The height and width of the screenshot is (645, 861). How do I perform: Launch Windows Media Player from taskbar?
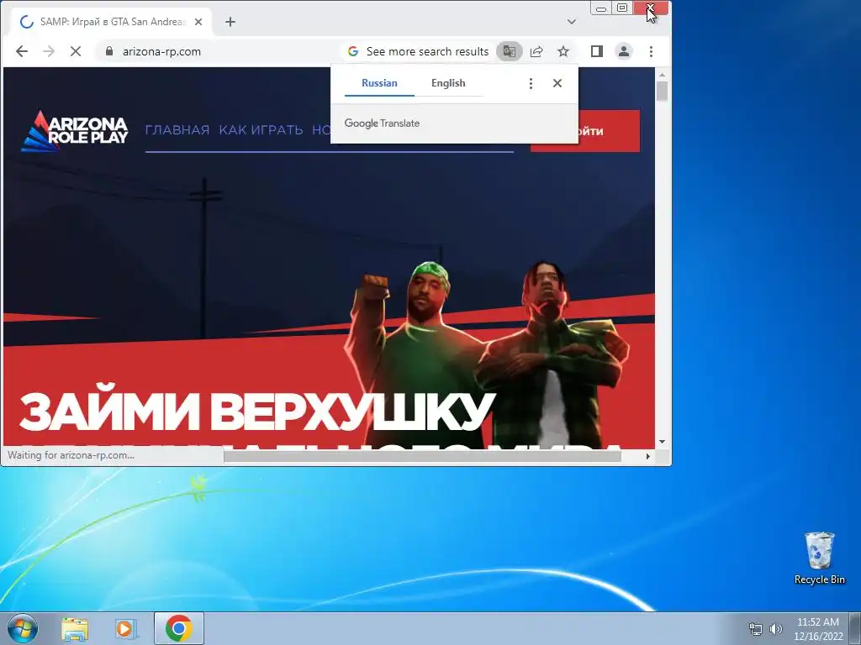coord(125,629)
